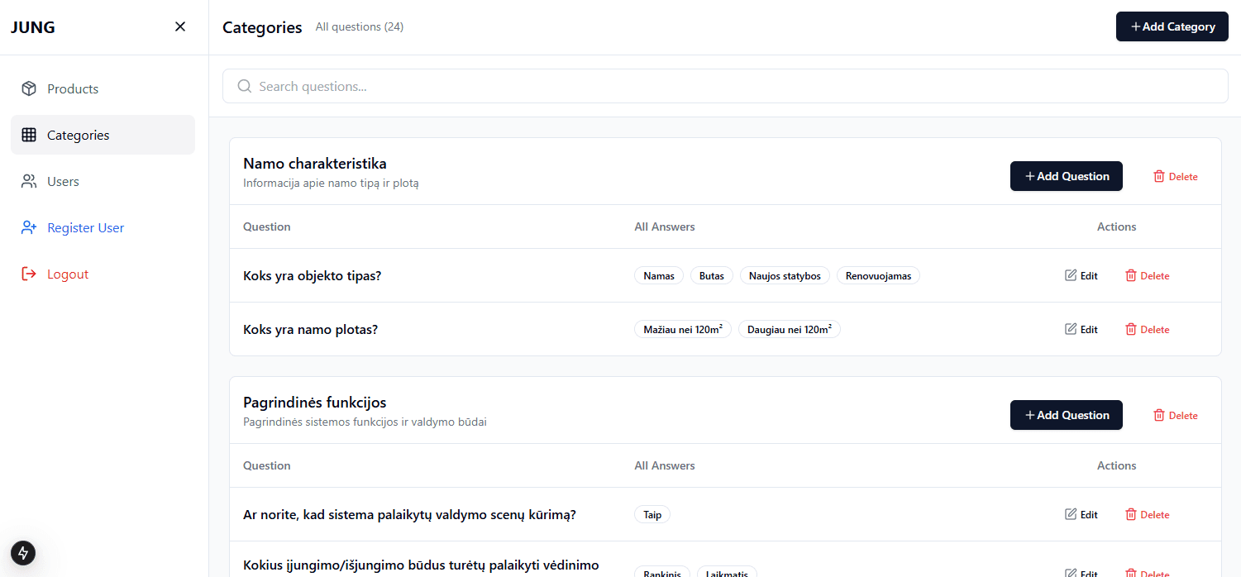1241x577 pixels.
Task: Add Question to Namo charakteristika
Action: pyautogui.click(x=1066, y=176)
